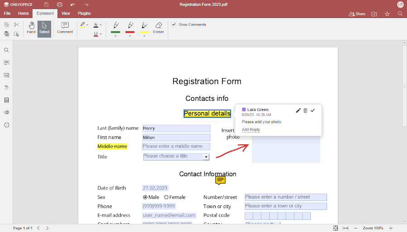Expand the strikethrough color dropdown arrow
The width and height of the screenshot is (407, 232).
point(101,25)
